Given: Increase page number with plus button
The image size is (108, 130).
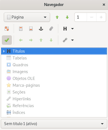Looking at the screenshot, I should click(101, 17).
